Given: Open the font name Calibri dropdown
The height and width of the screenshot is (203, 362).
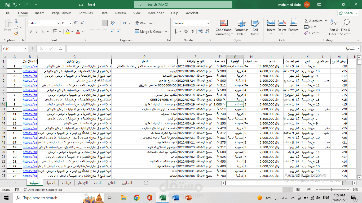Looking at the screenshot, I should (58, 23).
